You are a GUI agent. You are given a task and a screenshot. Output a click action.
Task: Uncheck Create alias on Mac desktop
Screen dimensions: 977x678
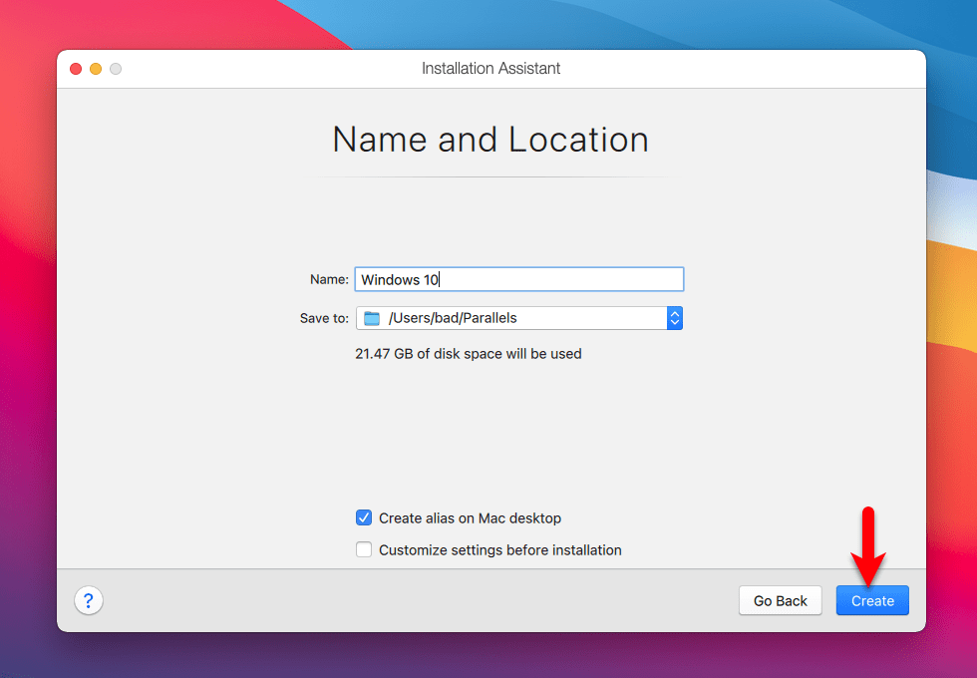364,517
